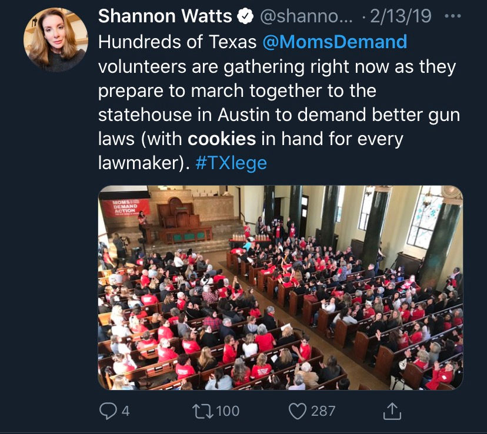Click the verified checkmark badge
Viewport: 487px width, 434px height.
click(x=245, y=16)
